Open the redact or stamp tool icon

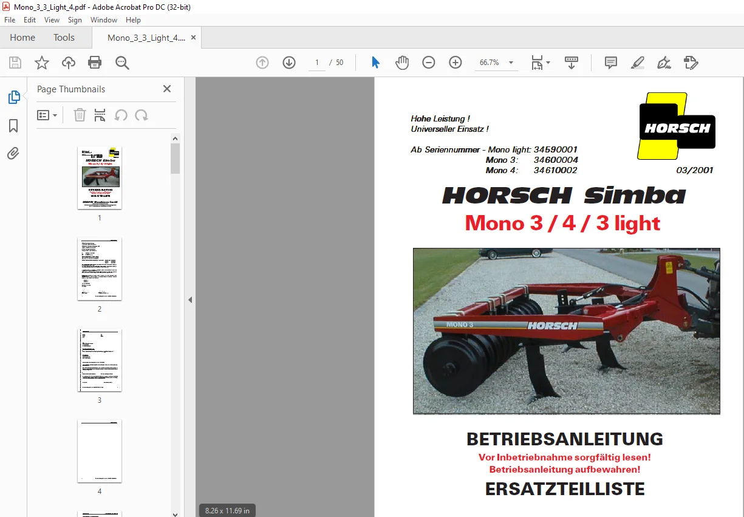(x=691, y=63)
